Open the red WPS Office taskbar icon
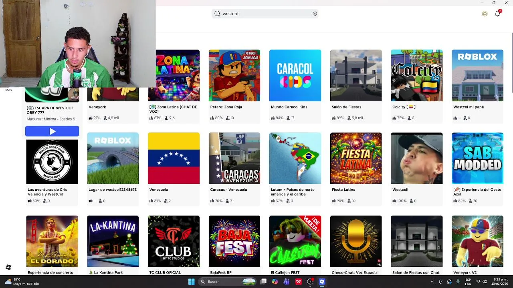513x288 pixels. pos(298,282)
